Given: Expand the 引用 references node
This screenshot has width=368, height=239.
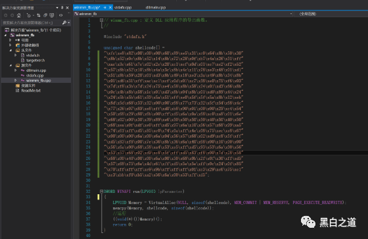Looking at the screenshot, I should [11, 40].
